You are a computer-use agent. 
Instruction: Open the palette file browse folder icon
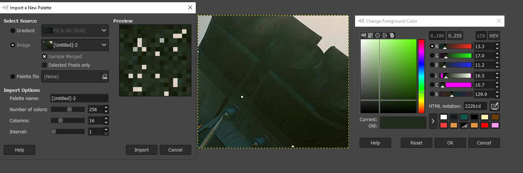click(105, 77)
